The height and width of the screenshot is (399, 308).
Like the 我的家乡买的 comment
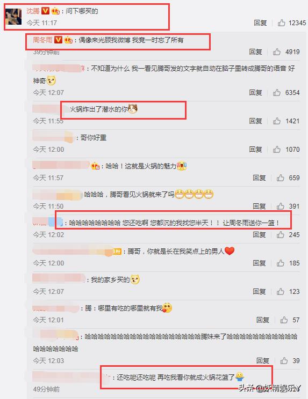point(281,292)
